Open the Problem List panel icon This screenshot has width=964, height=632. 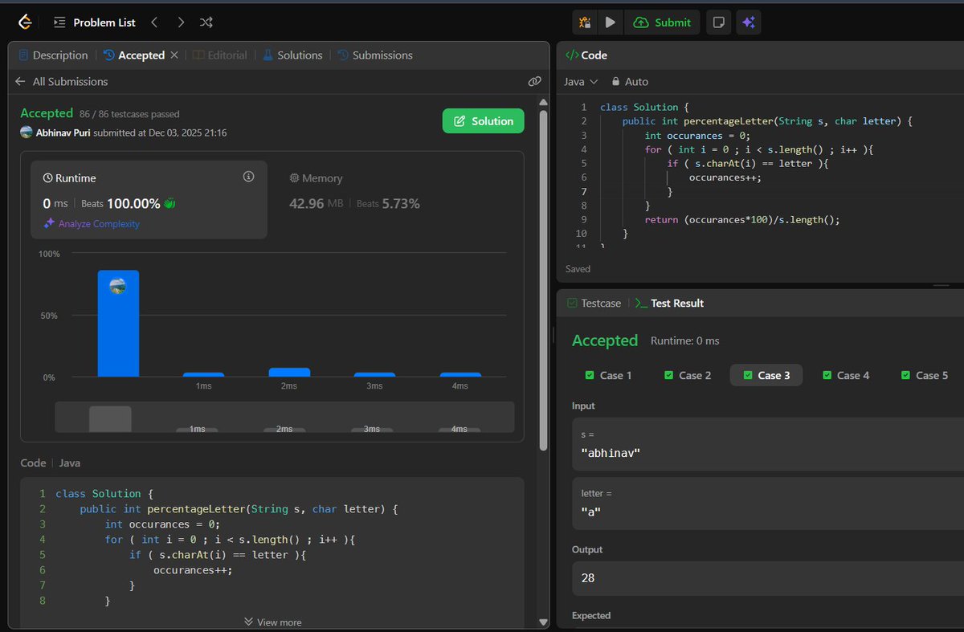(59, 22)
